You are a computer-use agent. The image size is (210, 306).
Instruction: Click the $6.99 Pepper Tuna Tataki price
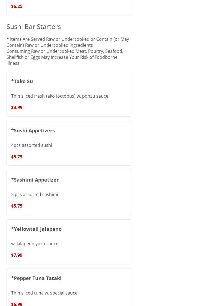pyautogui.click(x=17, y=304)
